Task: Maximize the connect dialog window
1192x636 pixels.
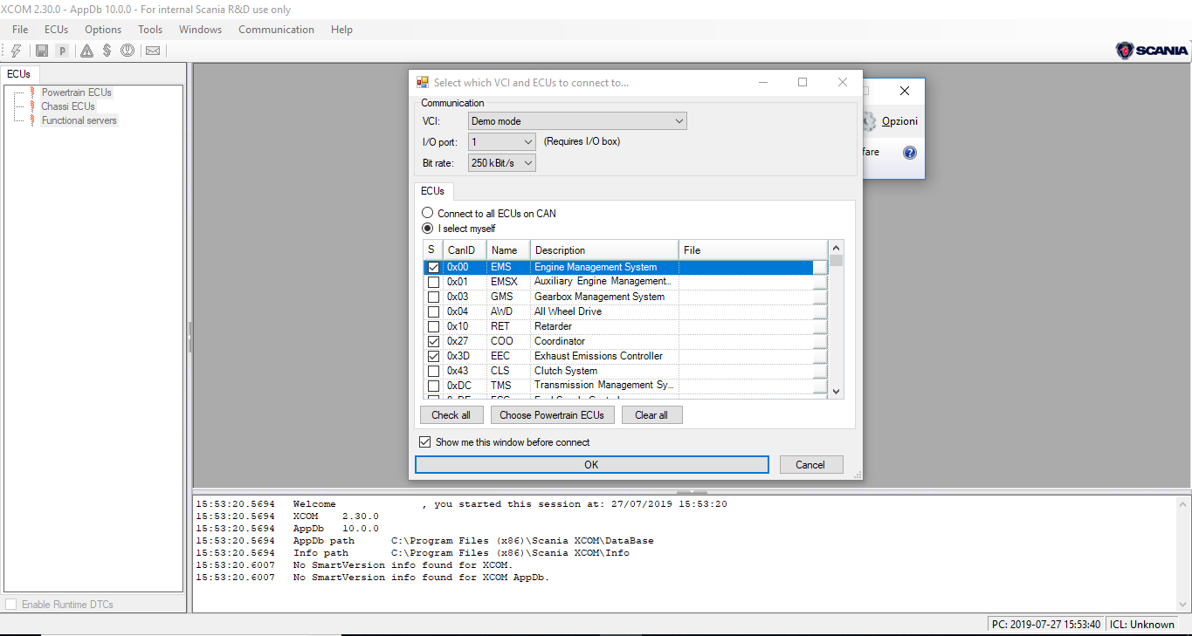Action: (803, 83)
